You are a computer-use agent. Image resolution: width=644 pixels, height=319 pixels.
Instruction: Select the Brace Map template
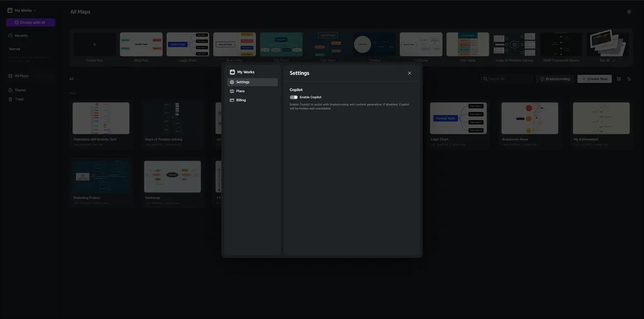[x=235, y=47]
